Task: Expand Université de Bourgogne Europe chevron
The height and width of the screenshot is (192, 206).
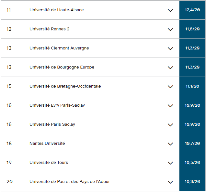Action: (x=170, y=68)
